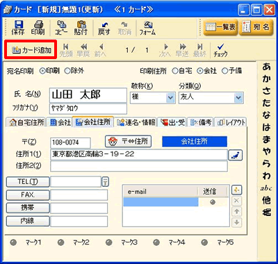Click the 内線 number input field
The width and height of the screenshot is (278, 264).
click(79, 221)
